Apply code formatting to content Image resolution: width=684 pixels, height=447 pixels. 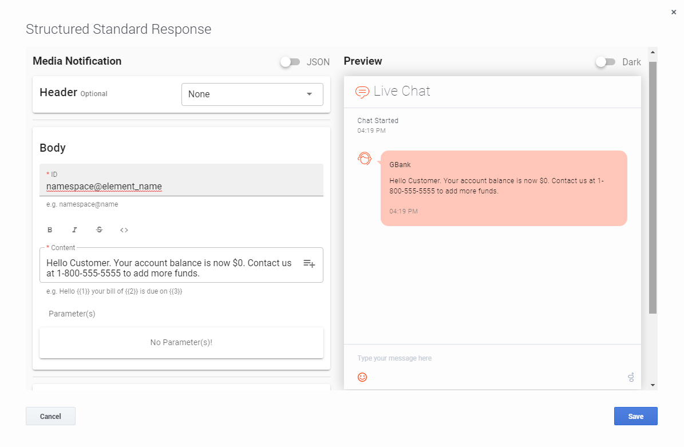(x=124, y=230)
